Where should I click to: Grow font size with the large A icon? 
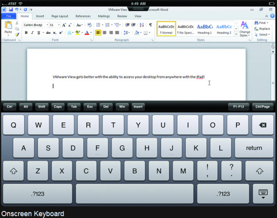pyautogui.click(x=64, y=25)
